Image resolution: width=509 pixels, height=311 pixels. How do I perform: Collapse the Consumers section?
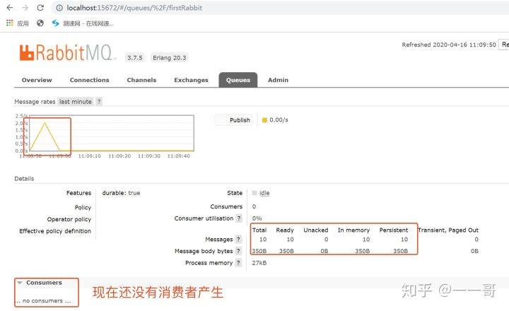[20, 283]
